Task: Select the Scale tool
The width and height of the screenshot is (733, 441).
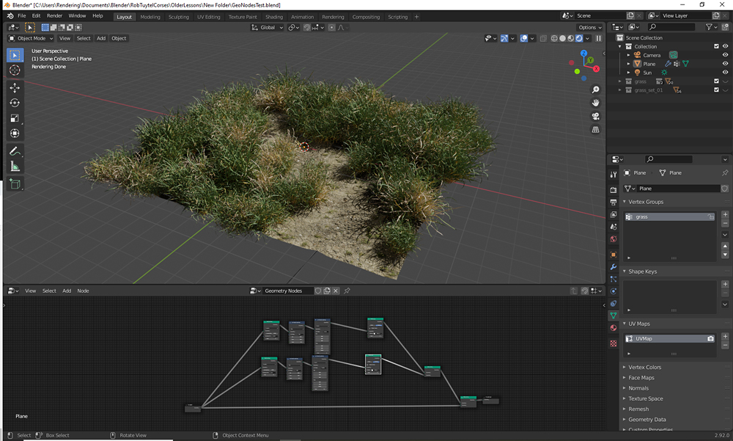Action: click(15, 118)
